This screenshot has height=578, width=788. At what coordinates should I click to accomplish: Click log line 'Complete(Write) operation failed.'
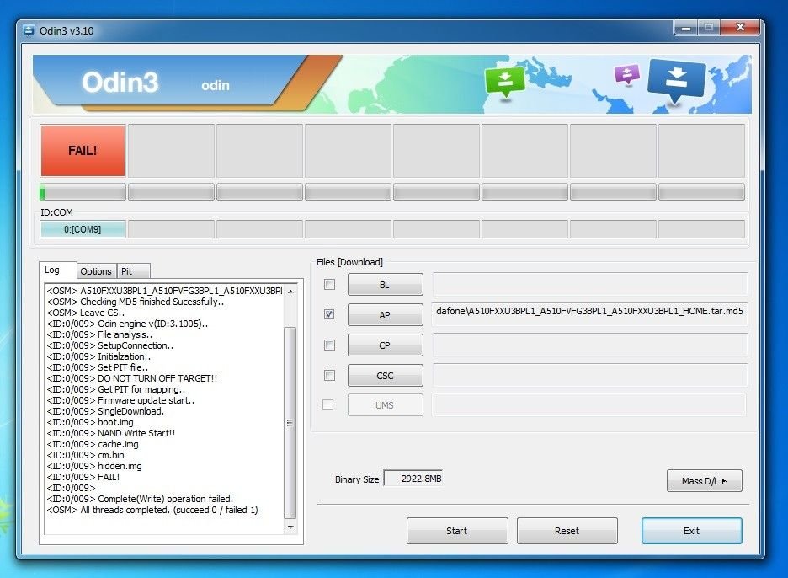click(140, 499)
